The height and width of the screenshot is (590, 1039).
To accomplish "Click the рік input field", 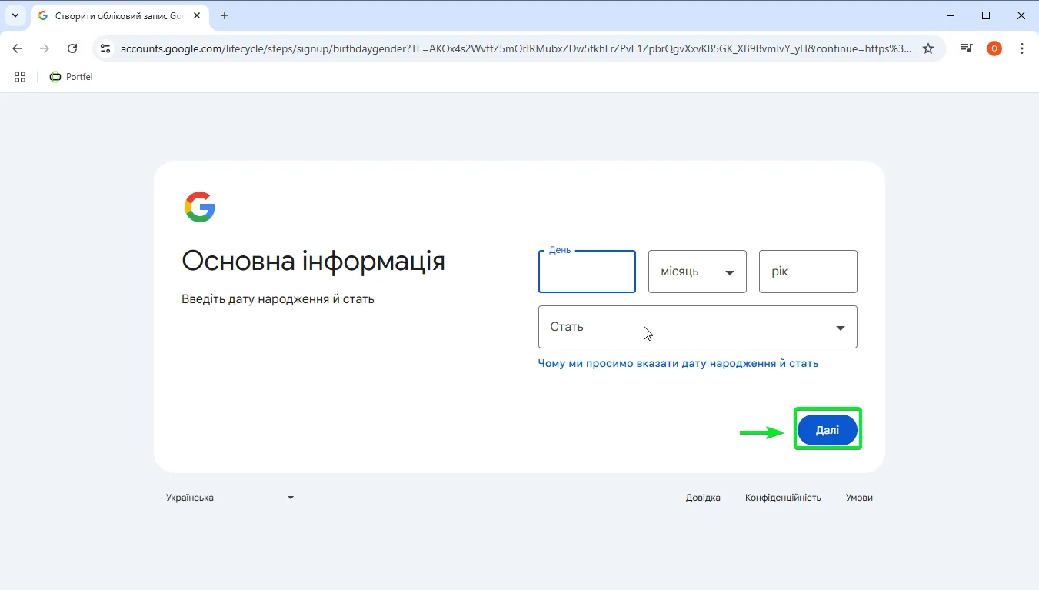I will tap(808, 272).
